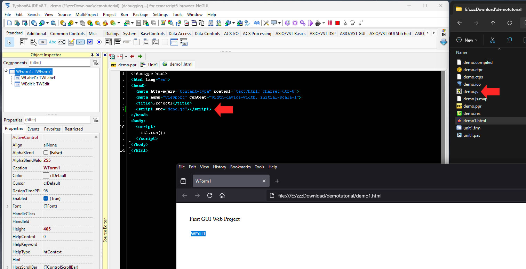526x269 pixels.
Task: Open a new browser tab with plus button
Action: pos(277,181)
